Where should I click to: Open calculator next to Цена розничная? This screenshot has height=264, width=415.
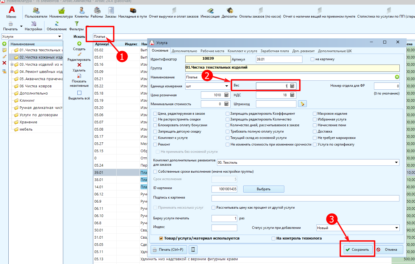(226, 95)
